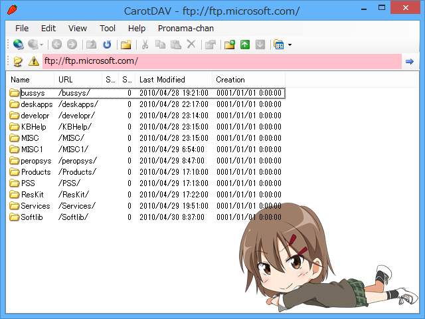425x319 pixels.
Task: Open the Edit menu
Action: [48, 28]
